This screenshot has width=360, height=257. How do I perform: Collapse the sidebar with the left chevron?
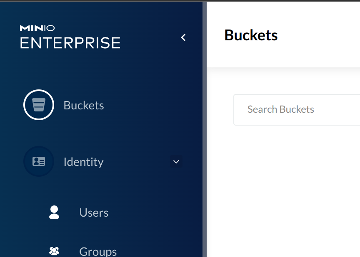[x=183, y=37]
